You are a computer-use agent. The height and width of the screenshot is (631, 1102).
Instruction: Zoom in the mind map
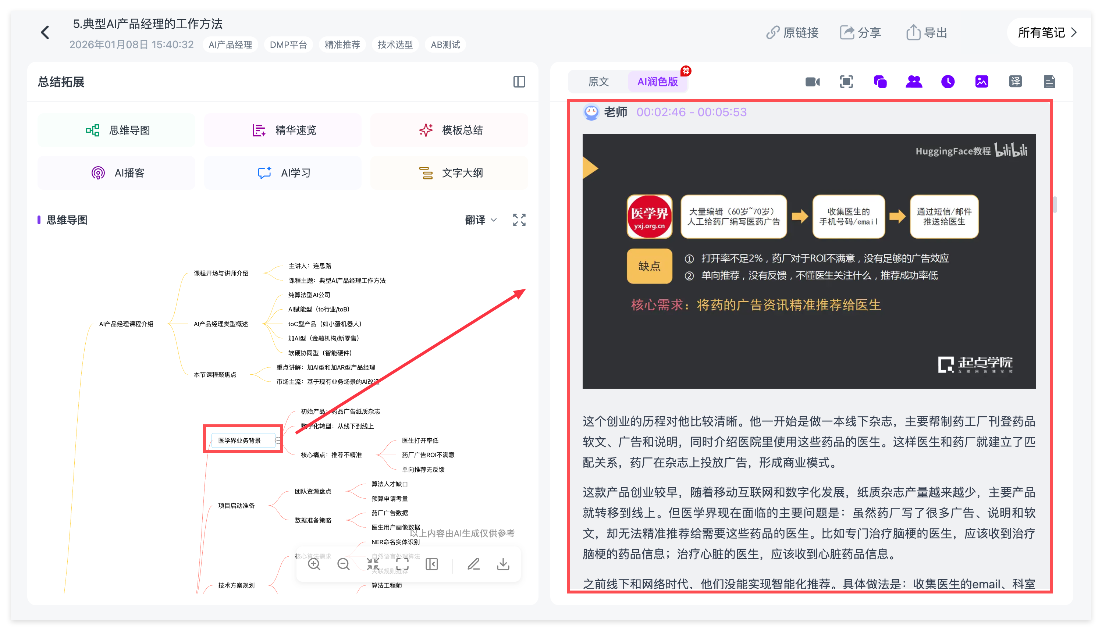tap(314, 564)
